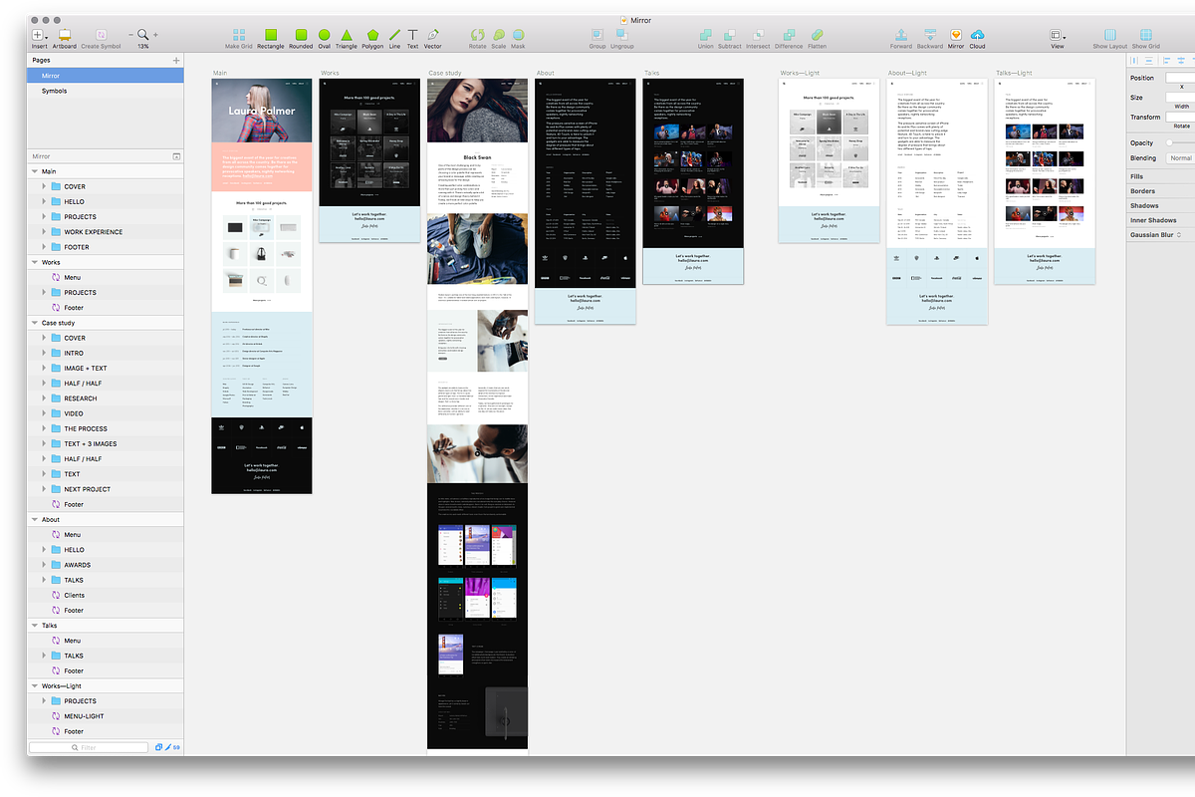The width and height of the screenshot is (1195, 797).
Task: Select the Mirror page
Action: point(105,76)
